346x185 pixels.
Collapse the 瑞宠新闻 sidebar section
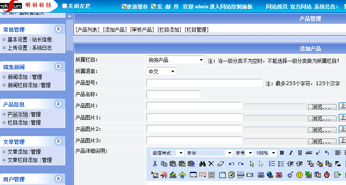[x=59, y=66]
